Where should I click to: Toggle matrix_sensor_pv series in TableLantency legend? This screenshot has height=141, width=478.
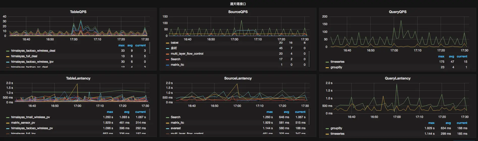click(23, 123)
